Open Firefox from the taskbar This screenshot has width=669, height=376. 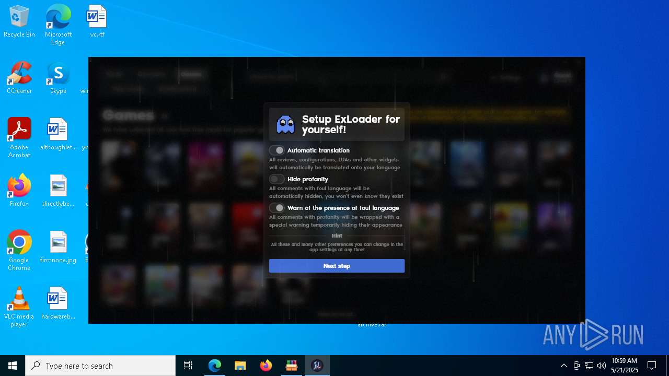pos(266,366)
